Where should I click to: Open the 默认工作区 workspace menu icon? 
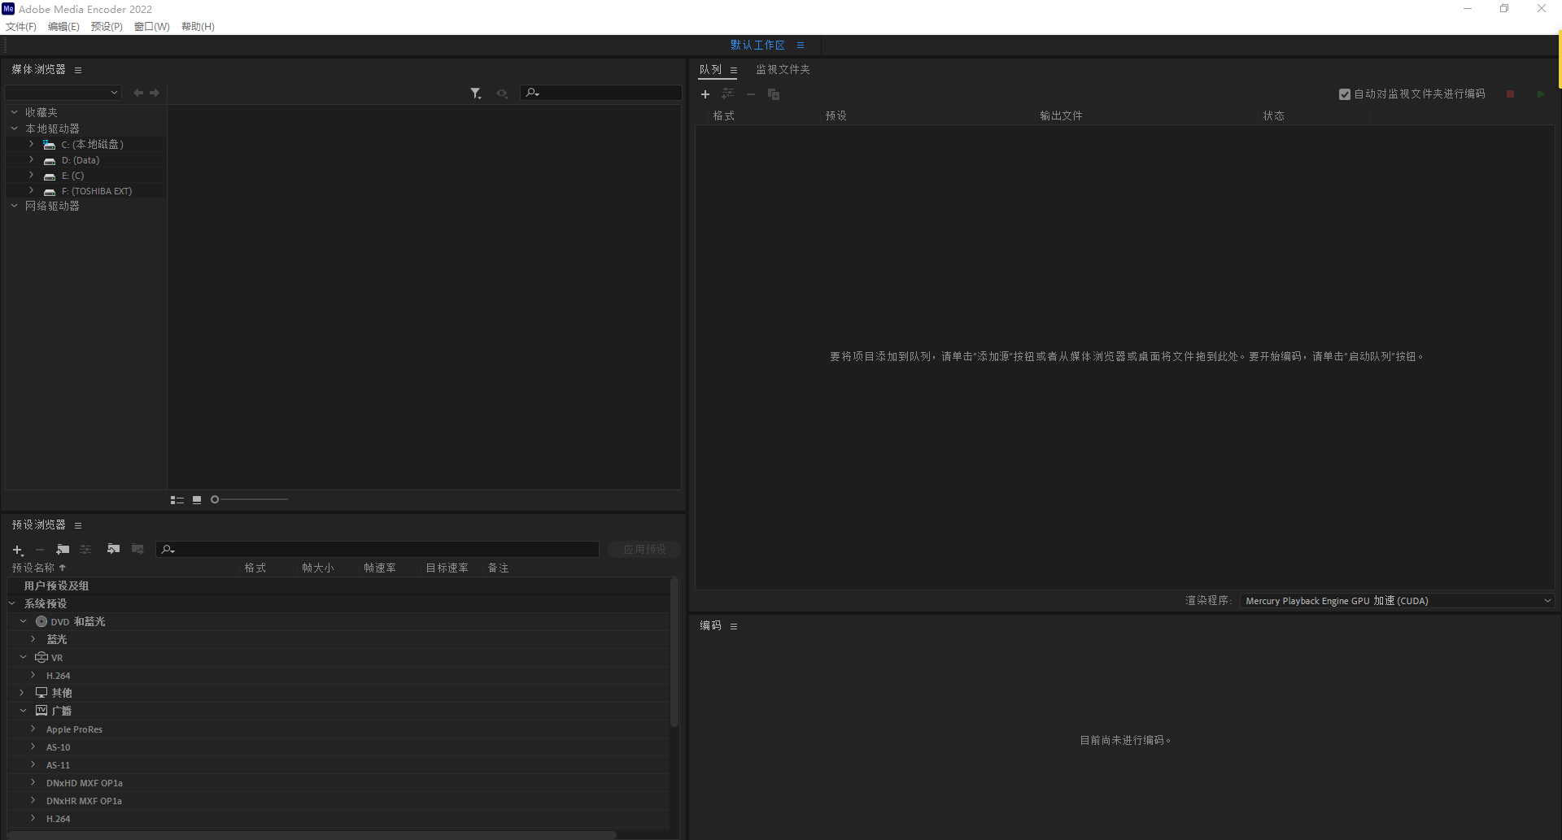(801, 46)
